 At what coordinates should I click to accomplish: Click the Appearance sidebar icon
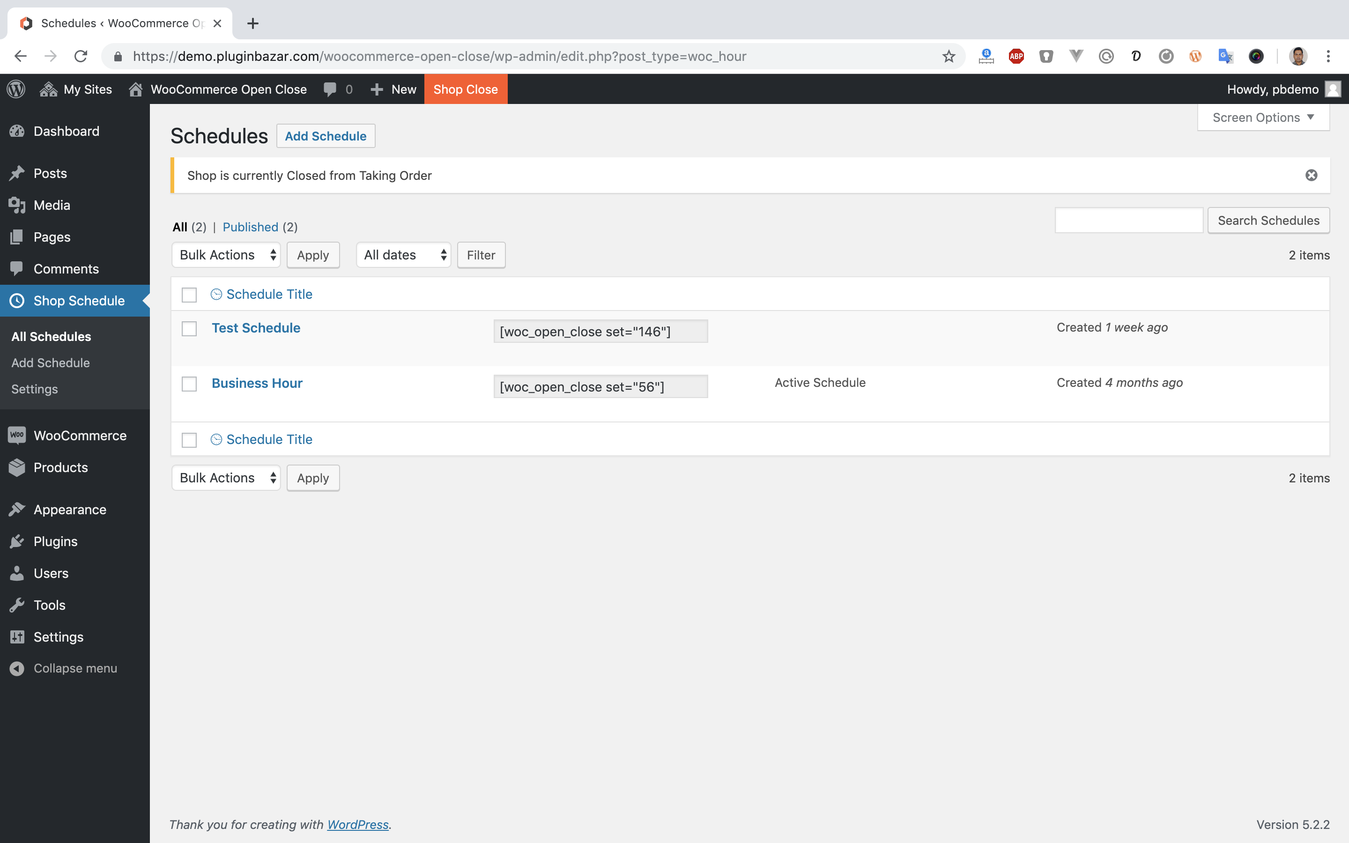17,510
